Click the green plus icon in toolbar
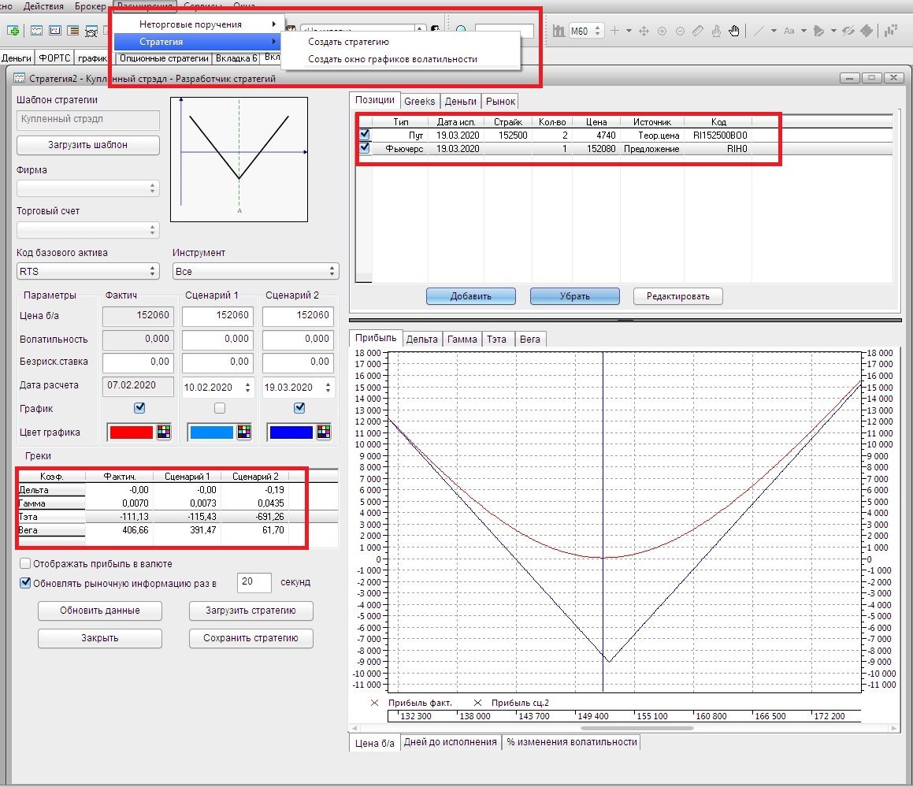 pyautogui.click(x=13, y=32)
